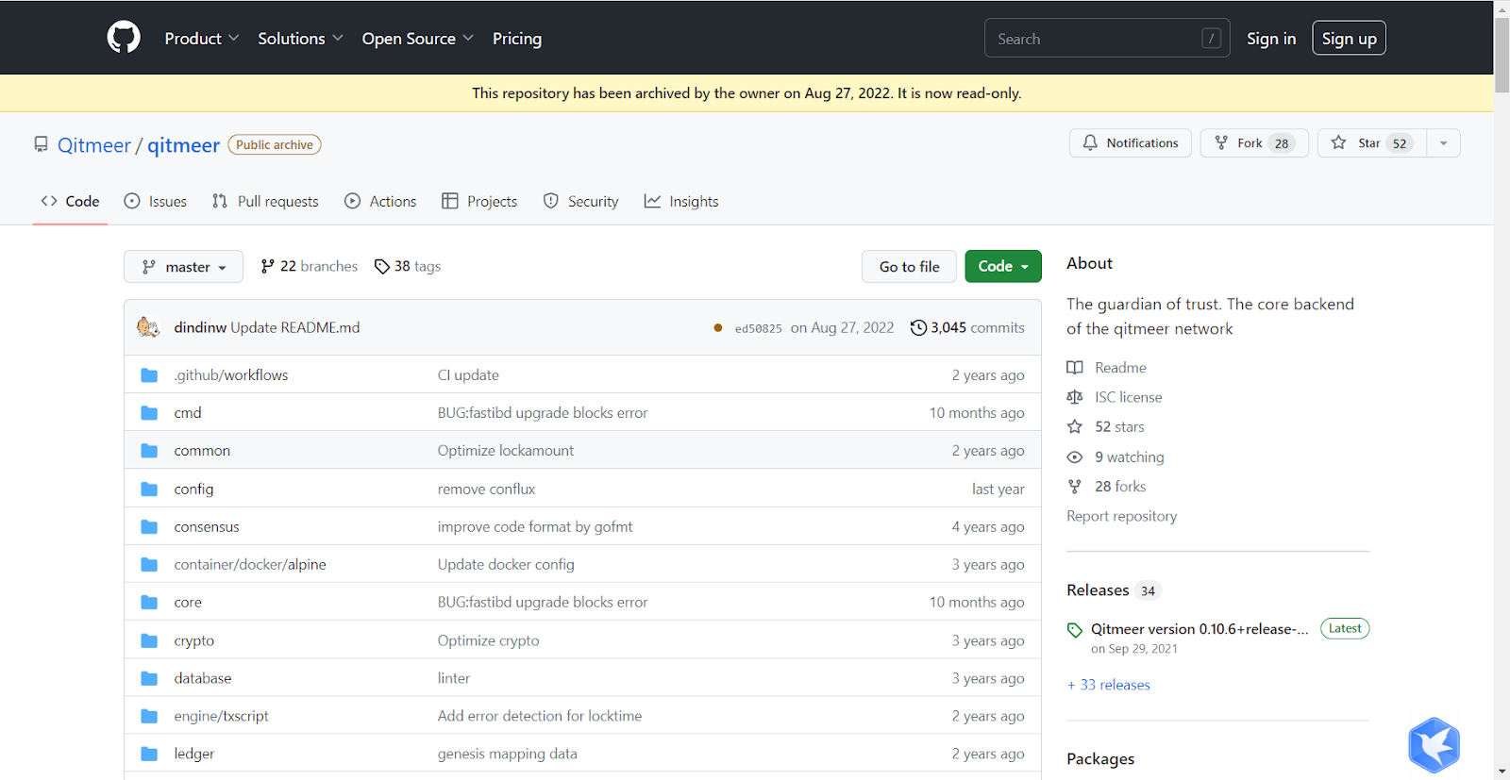This screenshot has height=780, width=1510.
Task: Click the core folder icon
Action: (x=149, y=602)
